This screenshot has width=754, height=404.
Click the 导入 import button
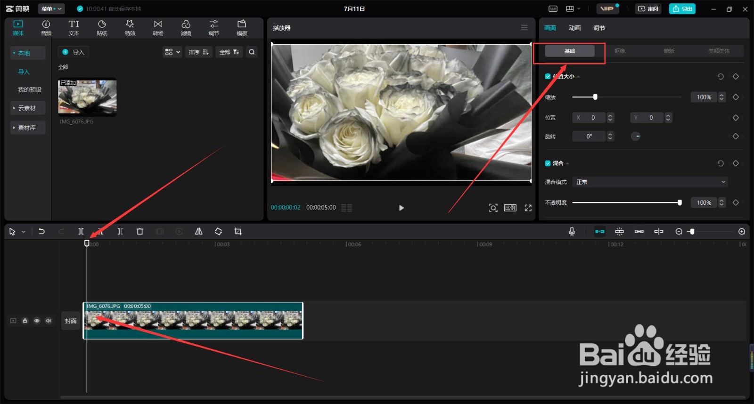point(74,52)
